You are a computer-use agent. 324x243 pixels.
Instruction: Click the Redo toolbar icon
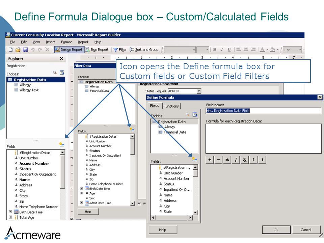pos(40,50)
